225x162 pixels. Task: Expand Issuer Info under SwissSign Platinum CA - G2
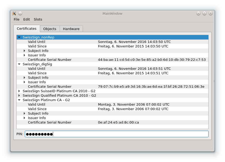[x=24, y=118]
